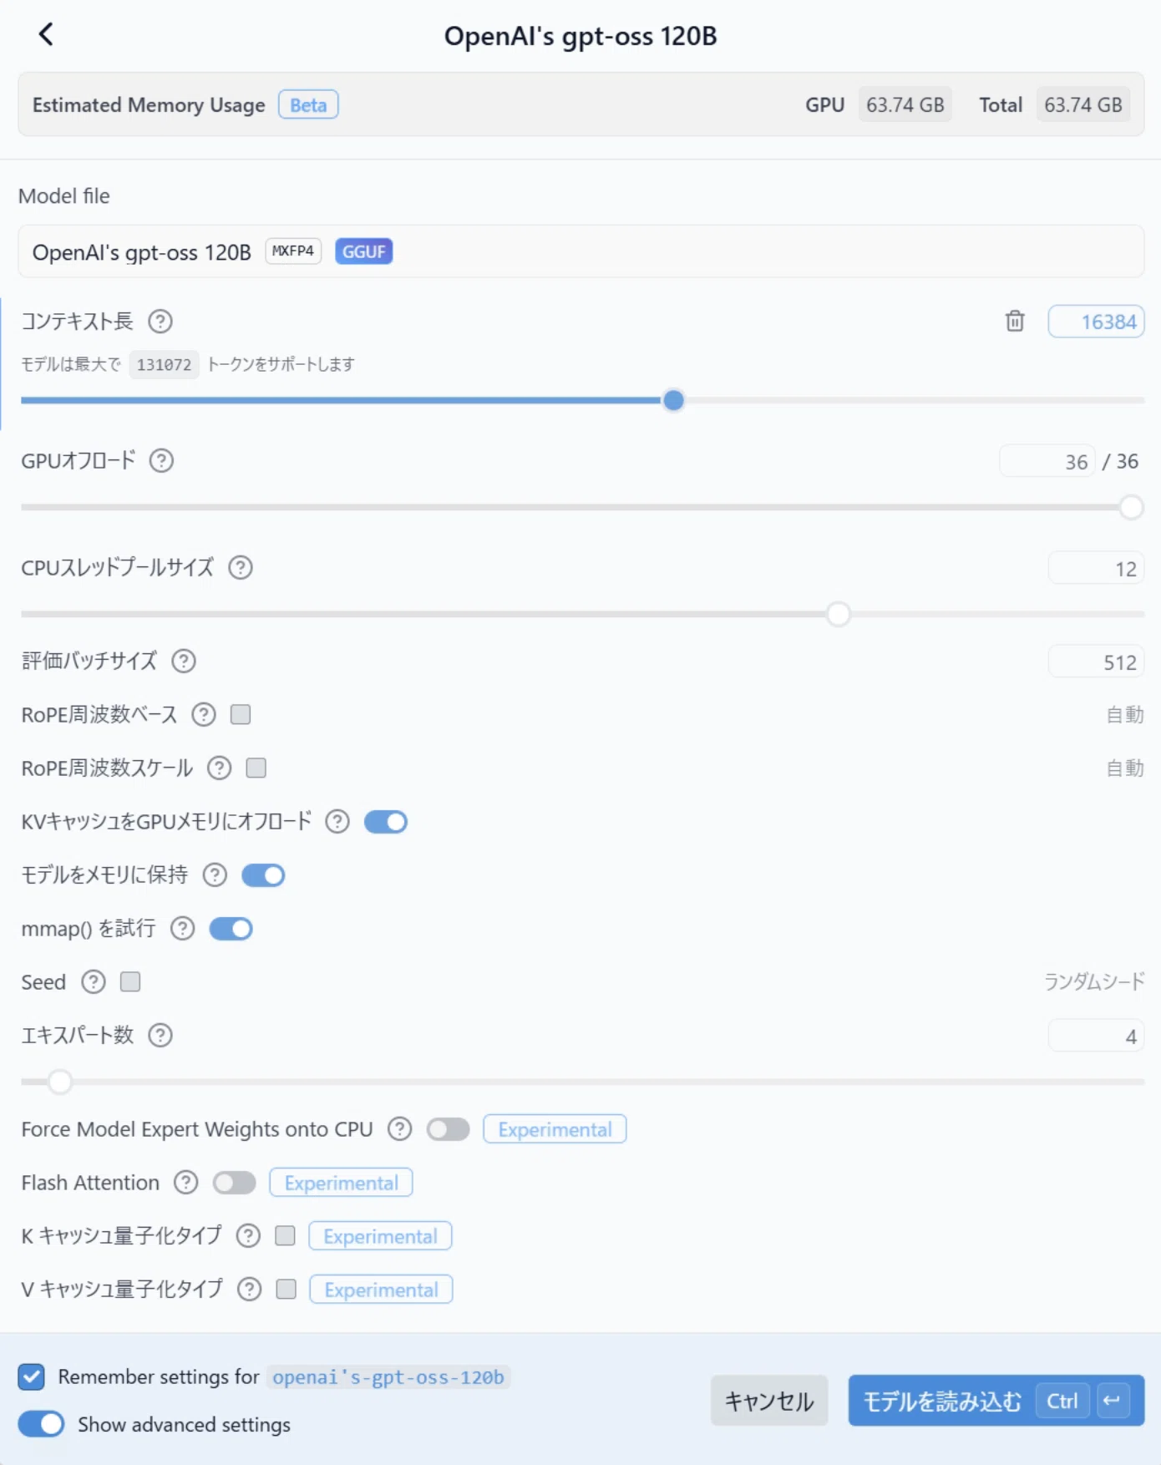Screen dimensions: 1161x1465
Task: Click the Beta badge
Action: pyautogui.click(x=308, y=104)
